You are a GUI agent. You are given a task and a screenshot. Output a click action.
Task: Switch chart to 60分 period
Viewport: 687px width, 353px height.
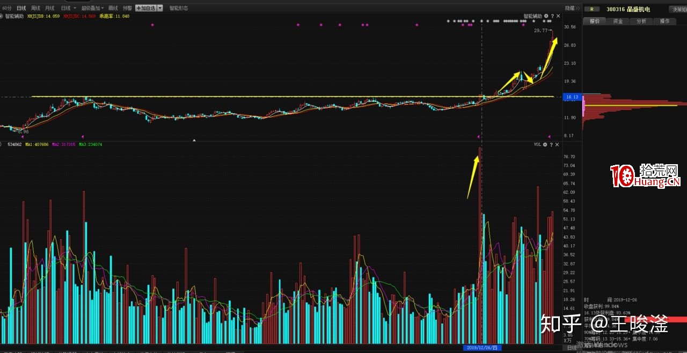coord(7,8)
